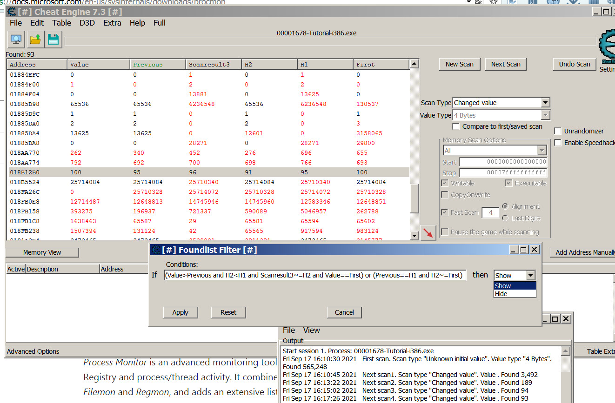Click the Cheat Engine main title bar icon
The image size is (615, 403).
click(x=12, y=12)
